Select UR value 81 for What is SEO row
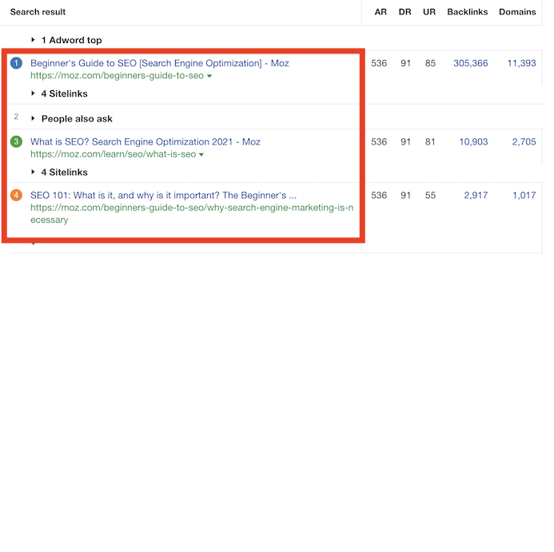554x552 pixels. [430, 142]
